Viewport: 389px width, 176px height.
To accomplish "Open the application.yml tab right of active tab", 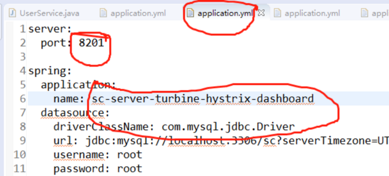I will pos(307,13).
